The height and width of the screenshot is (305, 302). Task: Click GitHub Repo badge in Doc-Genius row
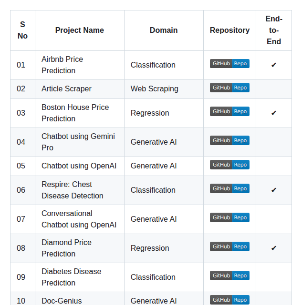click(229, 300)
